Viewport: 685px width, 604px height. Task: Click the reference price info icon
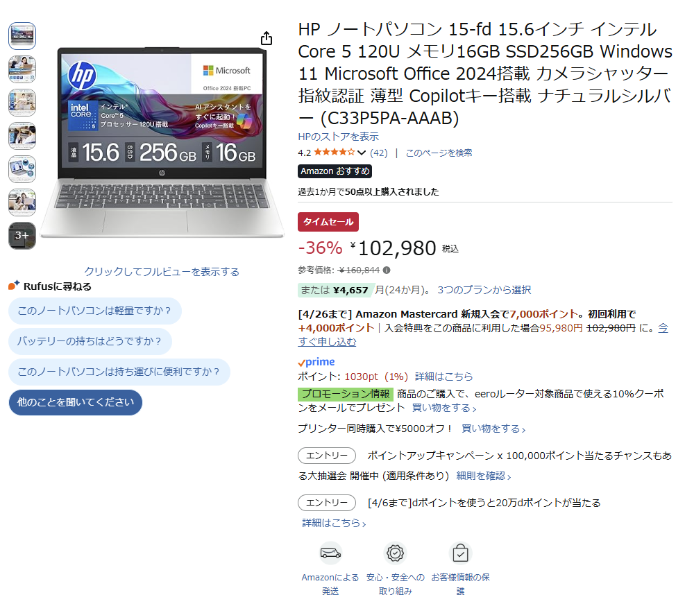[x=387, y=270]
